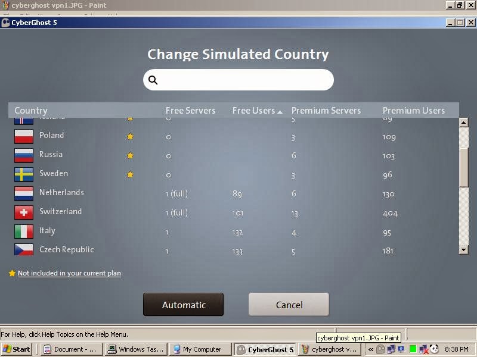The width and height of the screenshot is (477, 357).
Task: Click the country list scroll up arrow
Action: pos(464,123)
